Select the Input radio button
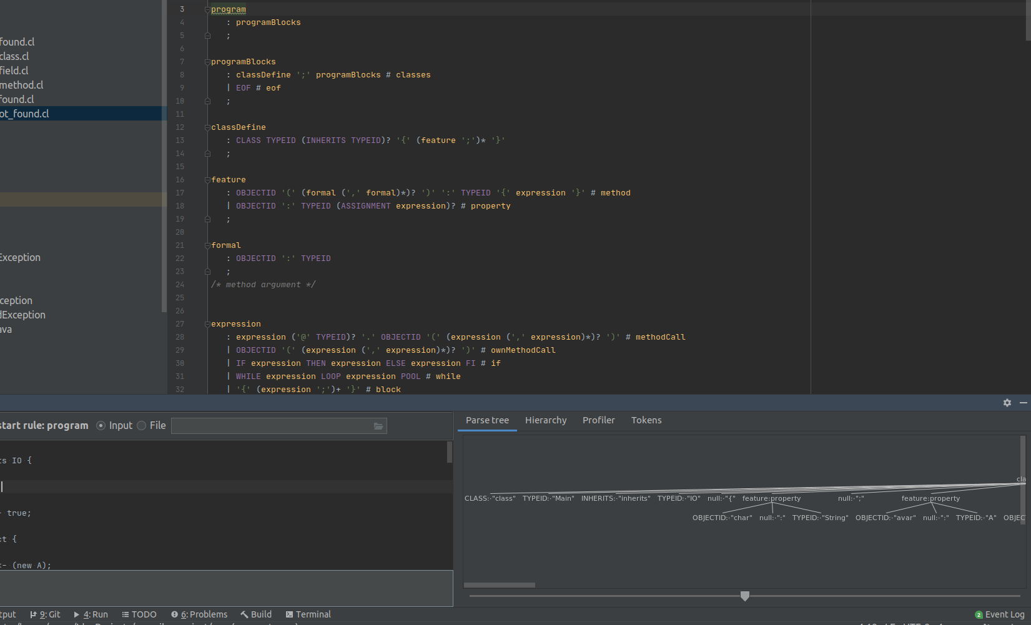This screenshot has width=1031, height=625. click(x=101, y=426)
